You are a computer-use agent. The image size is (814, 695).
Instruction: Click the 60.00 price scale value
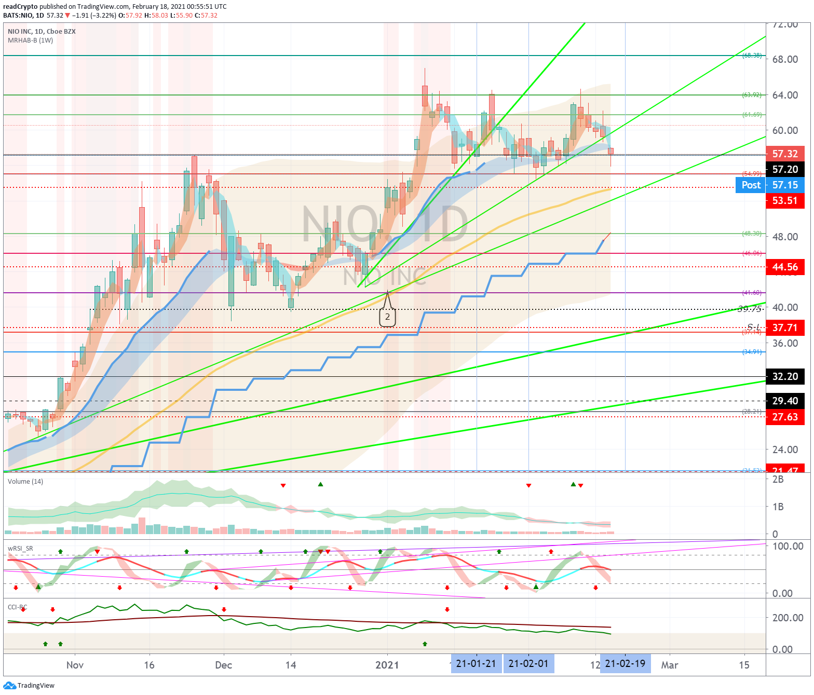785,130
